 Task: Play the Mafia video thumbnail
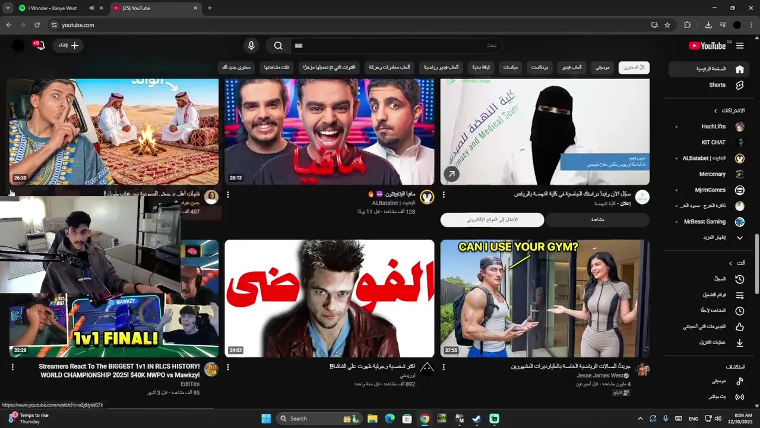[x=330, y=132]
